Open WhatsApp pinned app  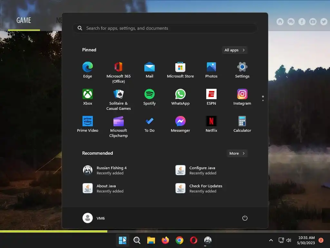[x=180, y=97]
